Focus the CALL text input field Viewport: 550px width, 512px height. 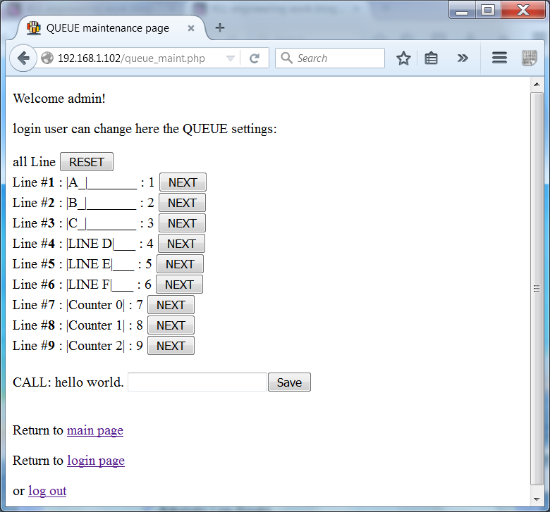197,382
